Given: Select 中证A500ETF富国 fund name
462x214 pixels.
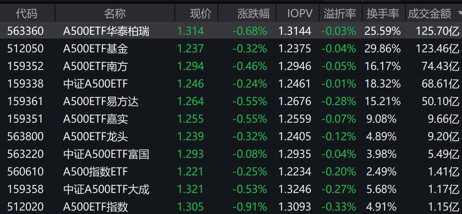Looking at the screenshot, I should (106, 154).
